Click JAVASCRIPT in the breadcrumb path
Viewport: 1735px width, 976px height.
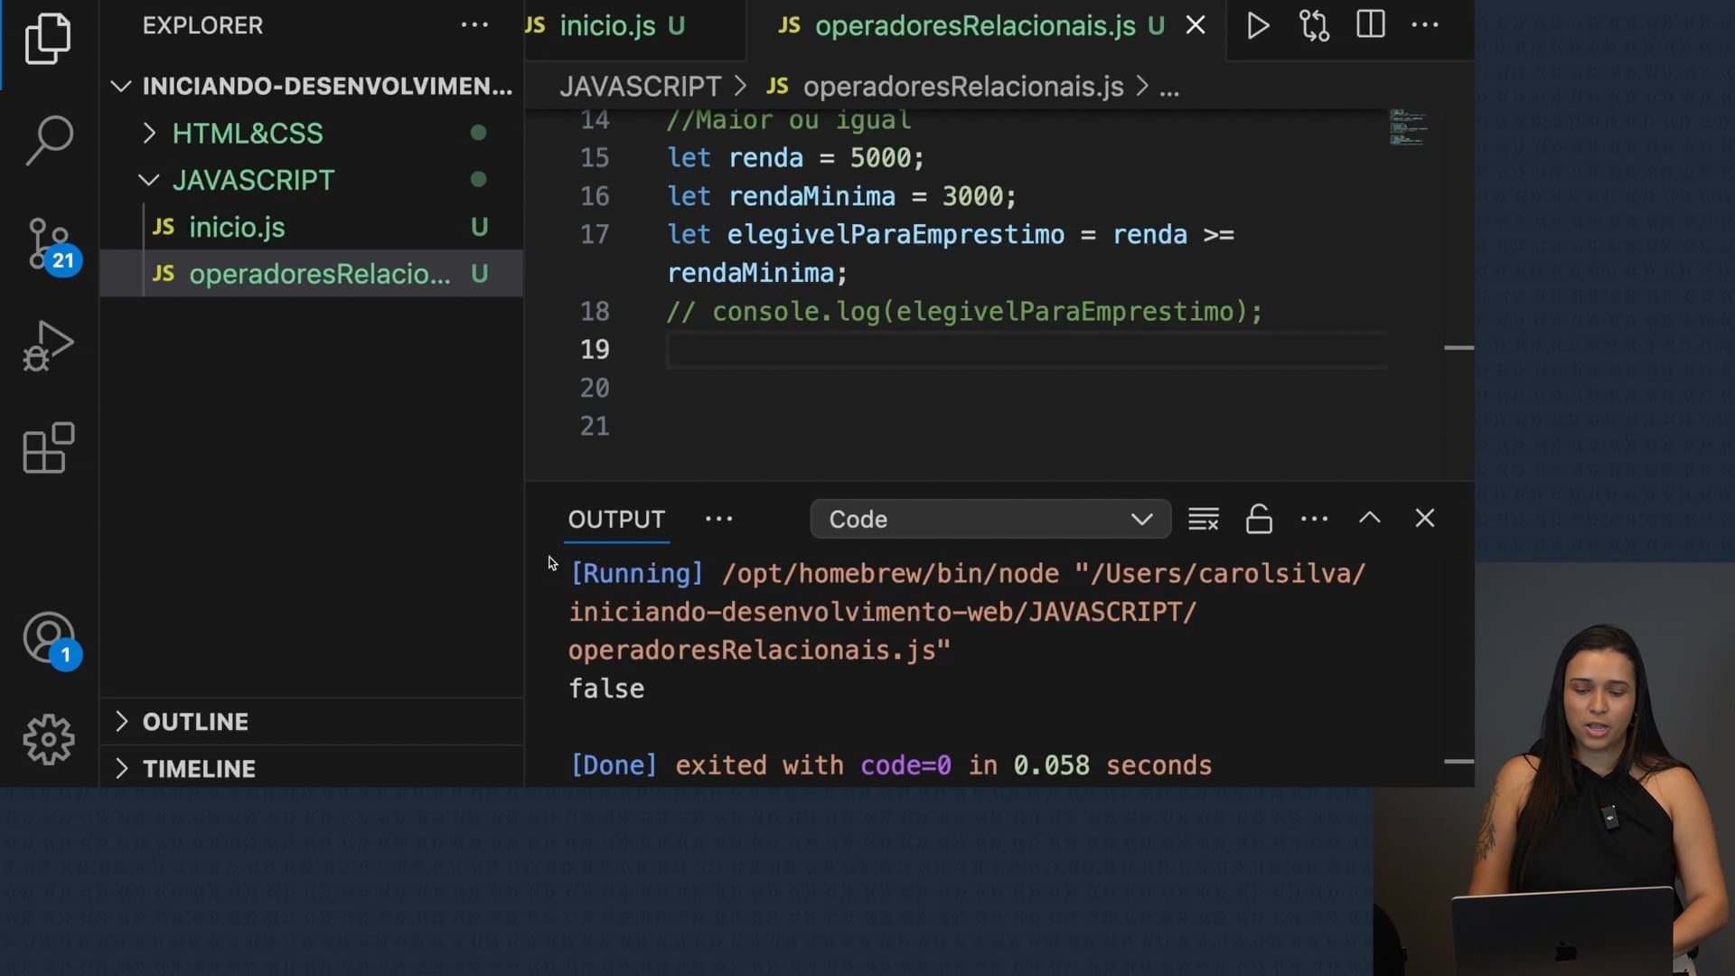(640, 87)
